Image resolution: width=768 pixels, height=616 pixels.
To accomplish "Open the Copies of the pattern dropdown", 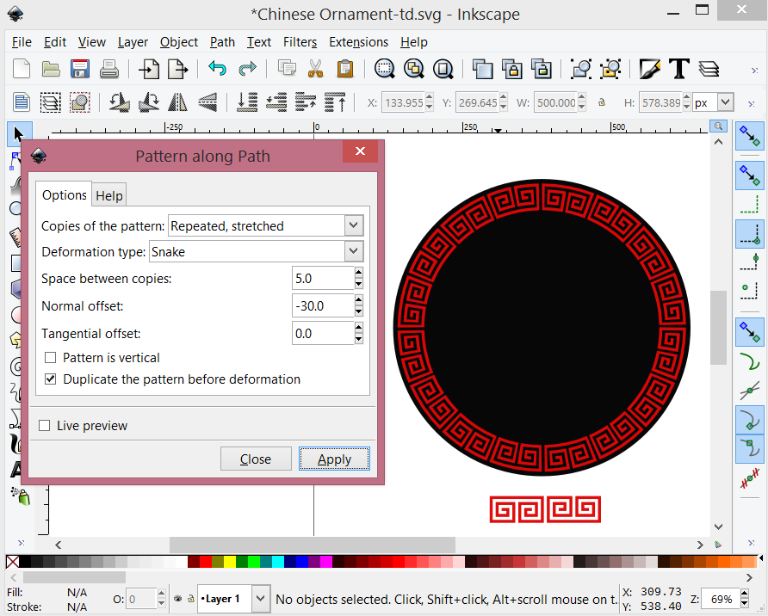I will tap(351, 225).
